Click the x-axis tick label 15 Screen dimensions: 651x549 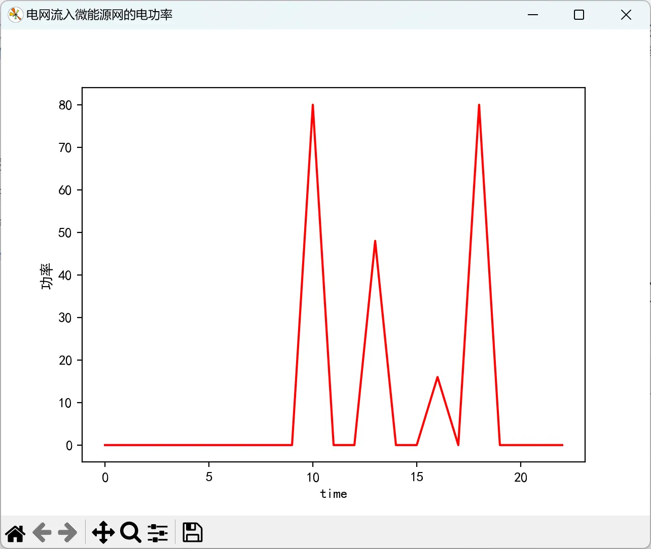[417, 477]
